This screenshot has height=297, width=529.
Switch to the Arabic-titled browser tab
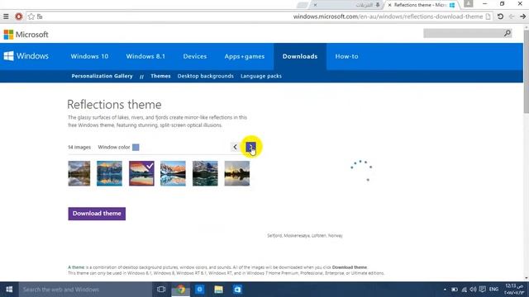(x=347, y=5)
